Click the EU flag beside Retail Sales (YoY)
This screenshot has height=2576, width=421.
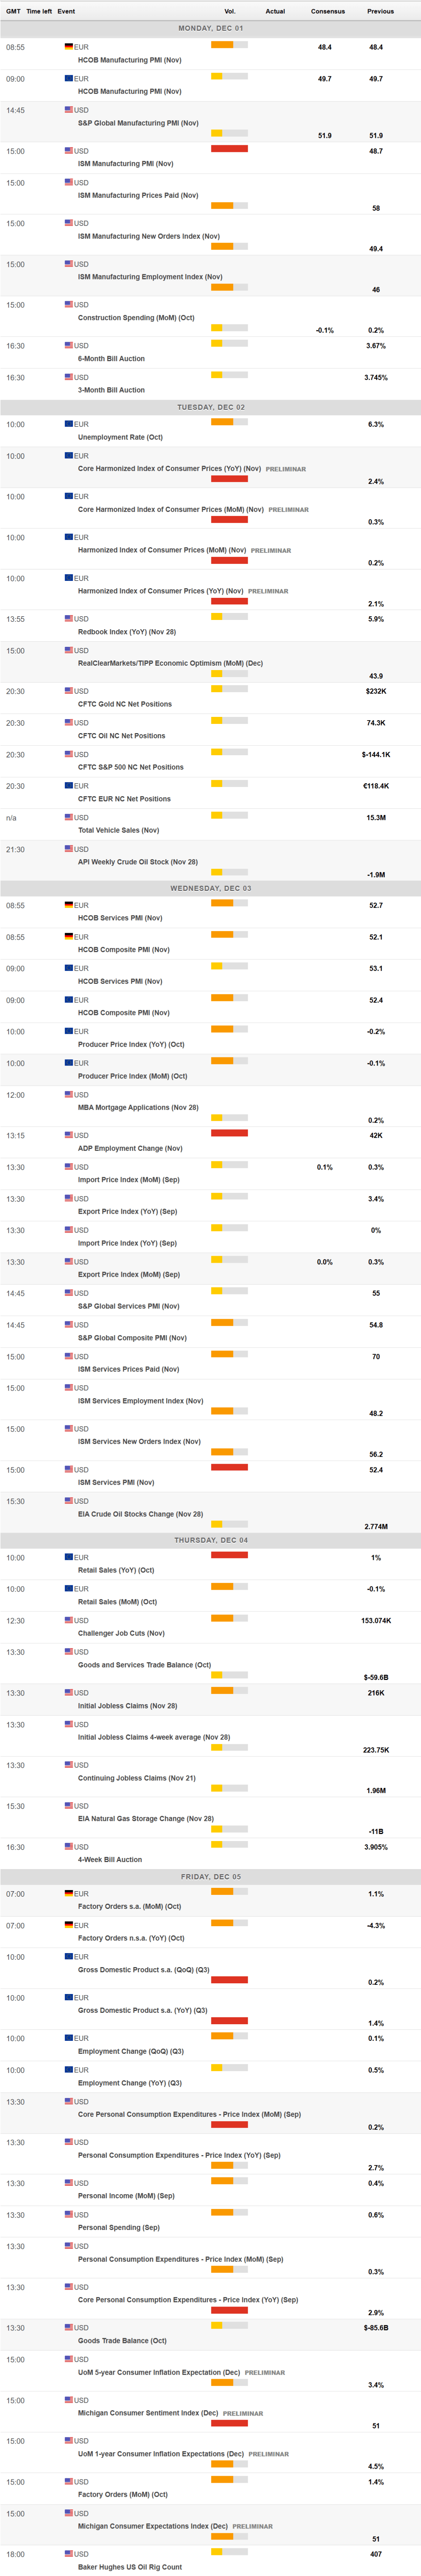click(x=69, y=1557)
